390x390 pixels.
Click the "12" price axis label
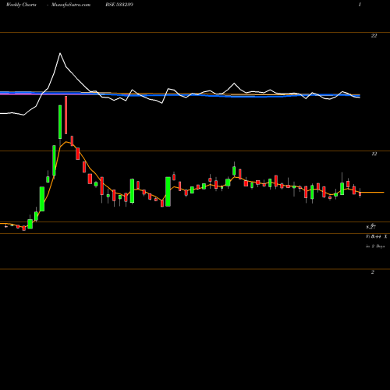[374, 154]
